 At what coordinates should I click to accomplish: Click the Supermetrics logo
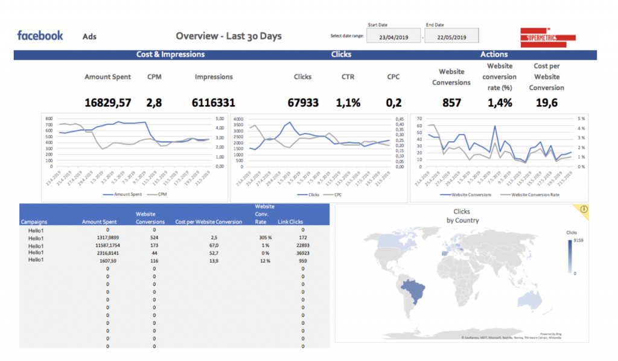pos(548,38)
